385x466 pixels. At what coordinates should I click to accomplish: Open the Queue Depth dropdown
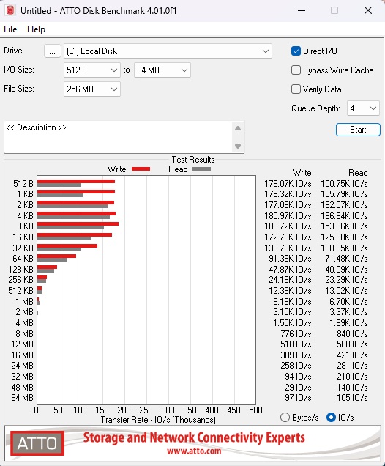point(363,108)
